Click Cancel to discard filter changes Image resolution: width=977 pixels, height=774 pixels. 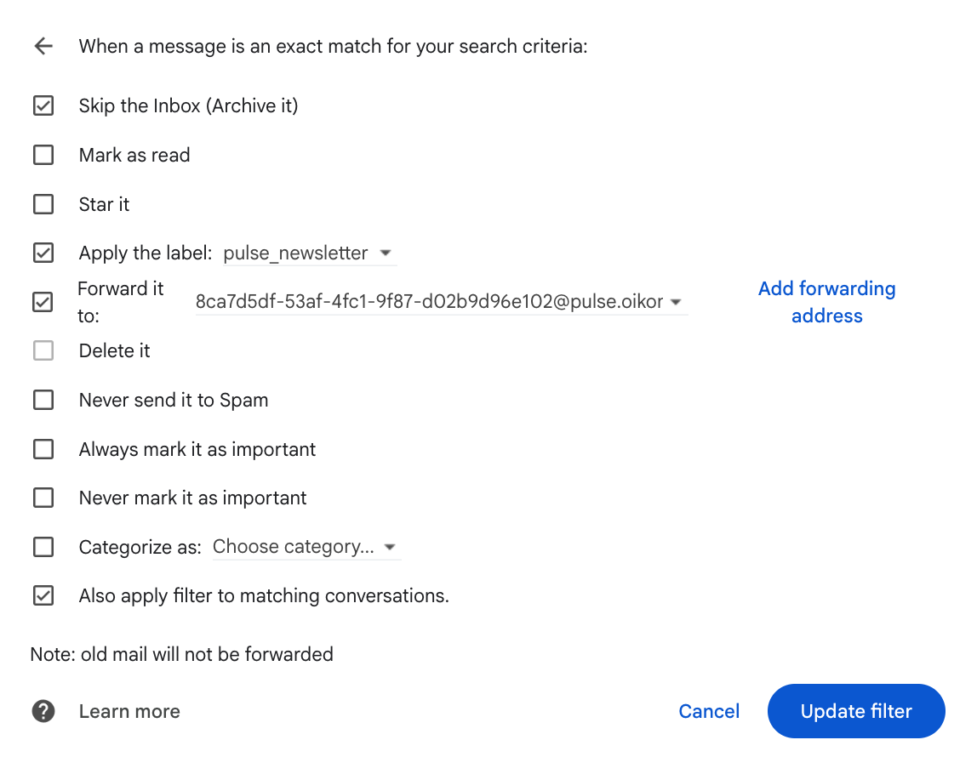(x=709, y=711)
